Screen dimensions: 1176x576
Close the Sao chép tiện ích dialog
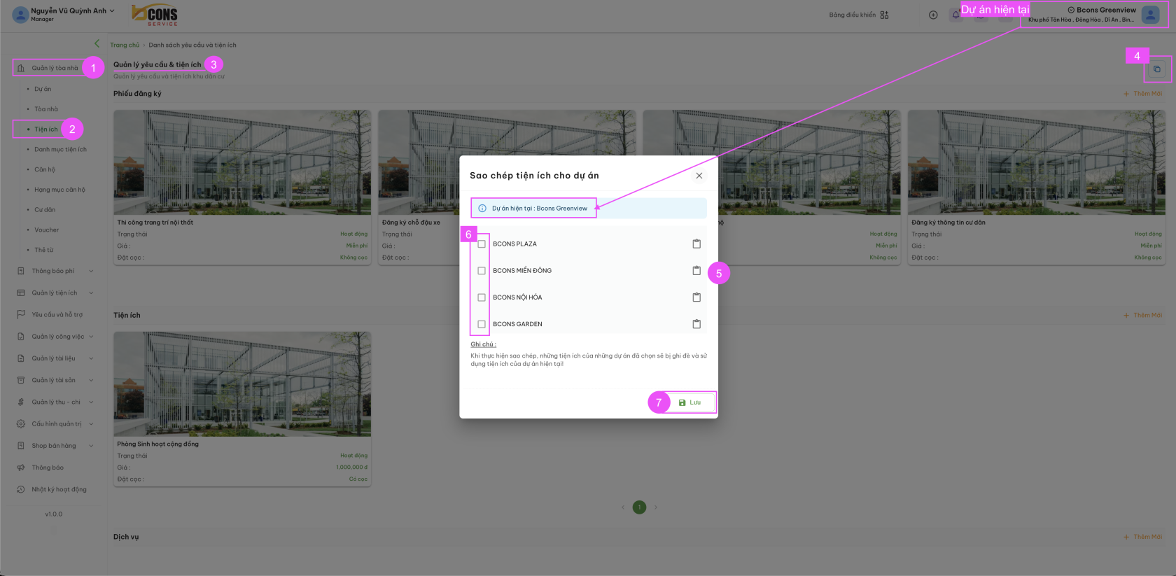(x=699, y=176)
